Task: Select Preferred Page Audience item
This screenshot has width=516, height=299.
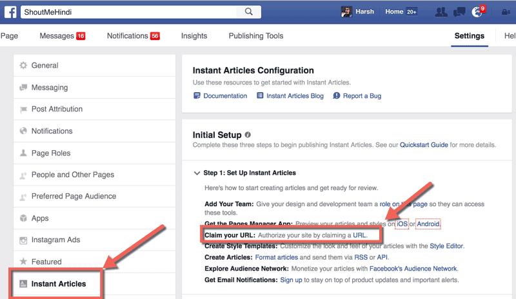Action: (94, 197)
